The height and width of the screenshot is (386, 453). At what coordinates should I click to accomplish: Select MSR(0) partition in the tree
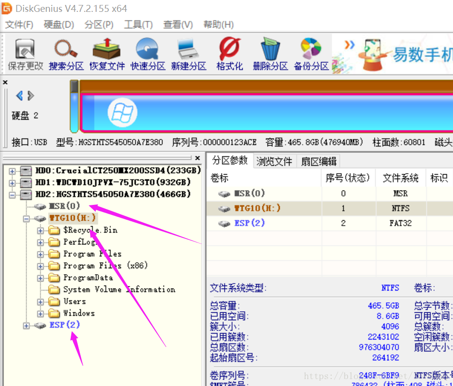point(64,206)
